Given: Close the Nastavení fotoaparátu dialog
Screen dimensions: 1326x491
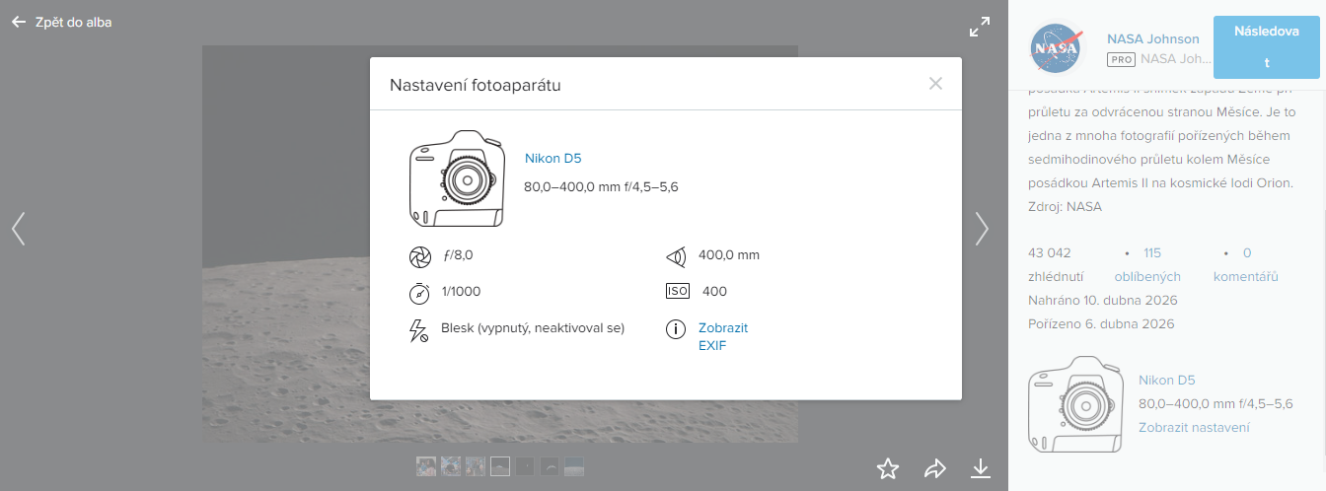Looking at the screenshot, I should coord(935,84).
